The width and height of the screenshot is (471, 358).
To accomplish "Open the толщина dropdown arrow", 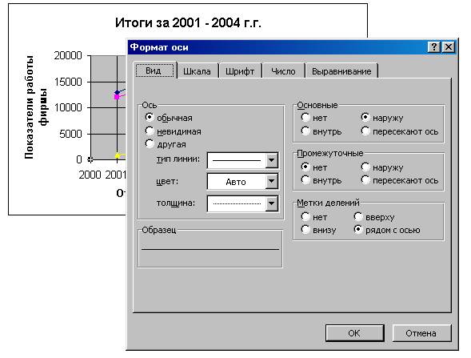I will pyautogui.click(x=271, y=203).
